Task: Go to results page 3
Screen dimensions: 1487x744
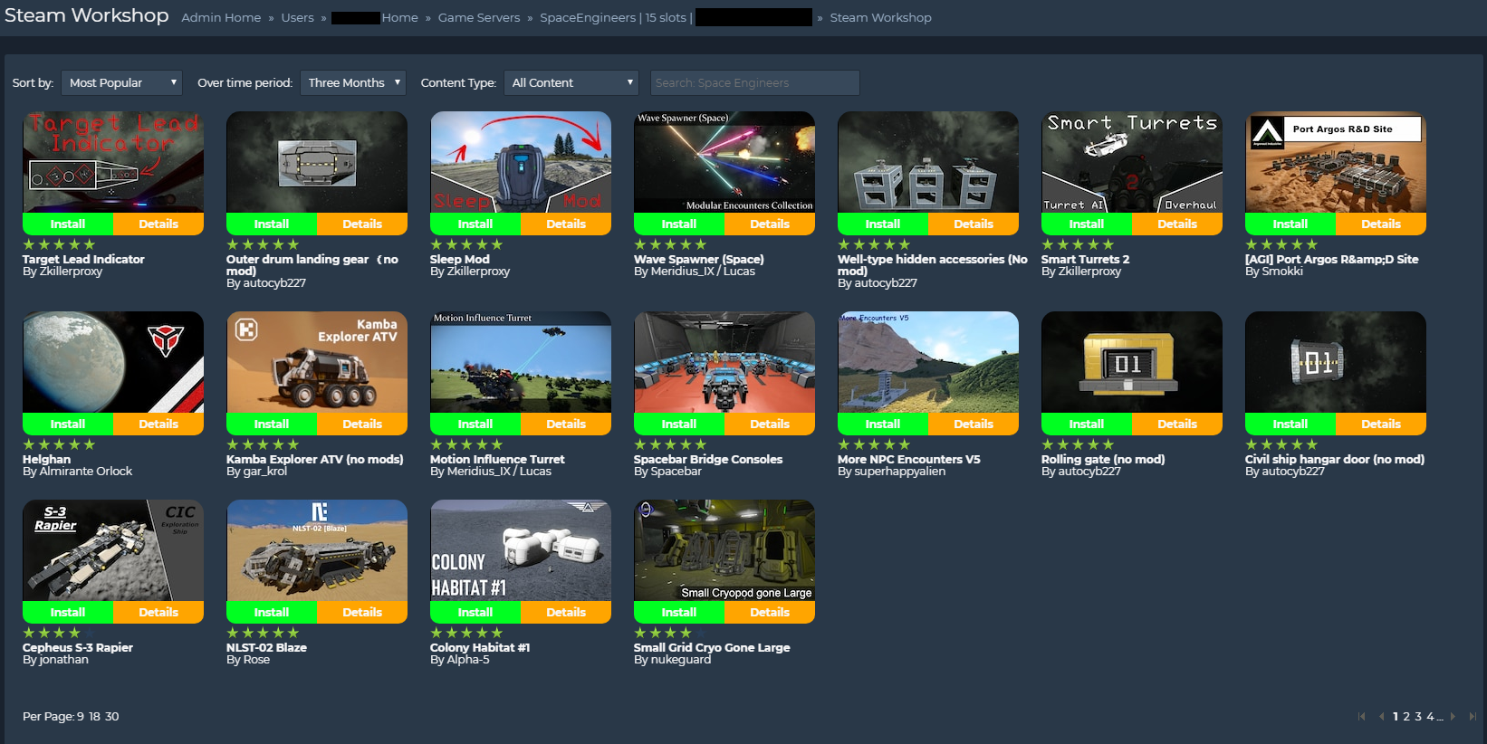Action: (1418, 716)
